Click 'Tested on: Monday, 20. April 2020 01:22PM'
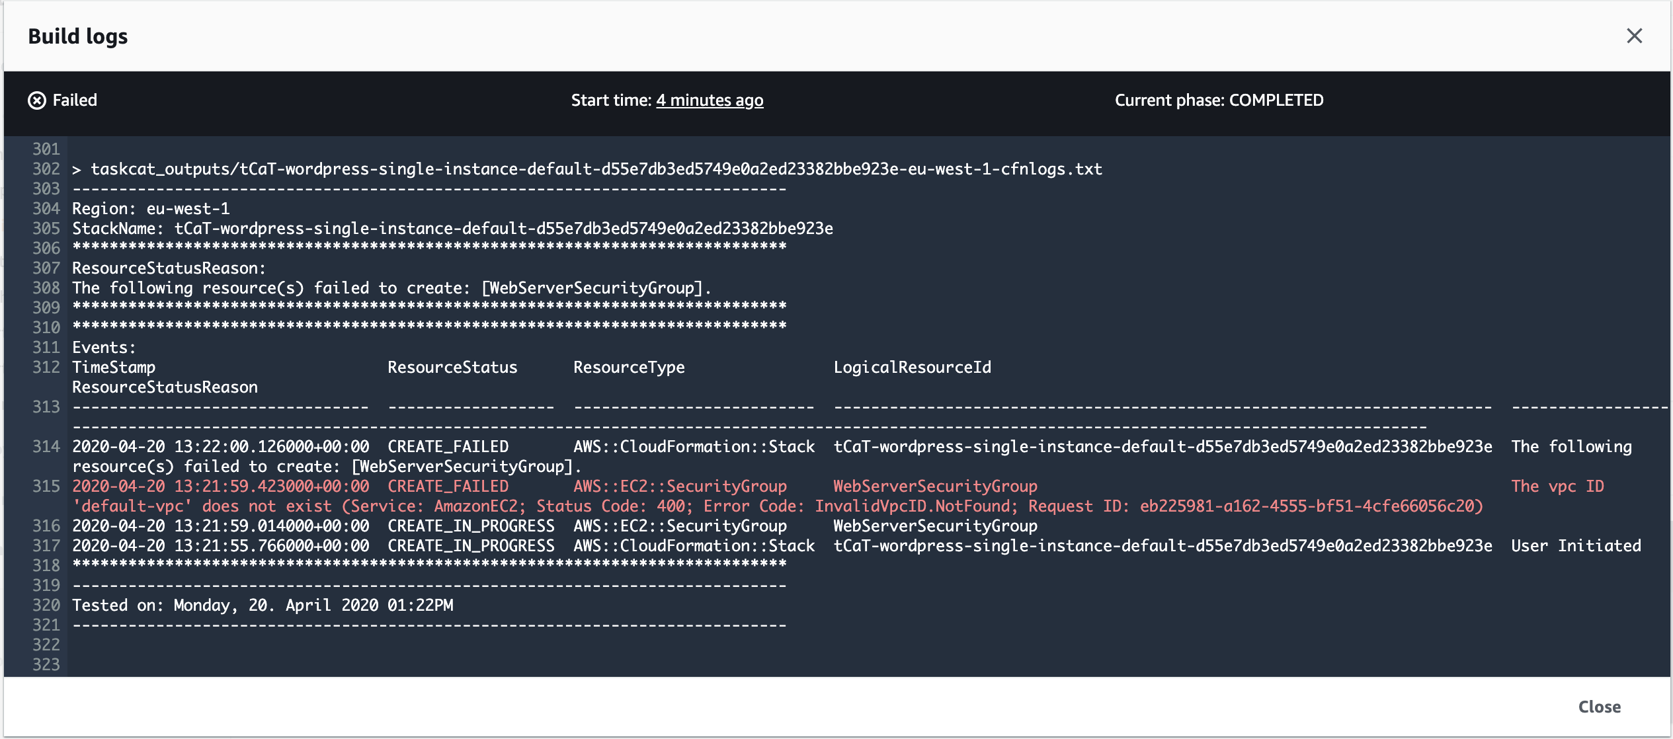This screenshot has width=1673, height=739. point(263,605)
